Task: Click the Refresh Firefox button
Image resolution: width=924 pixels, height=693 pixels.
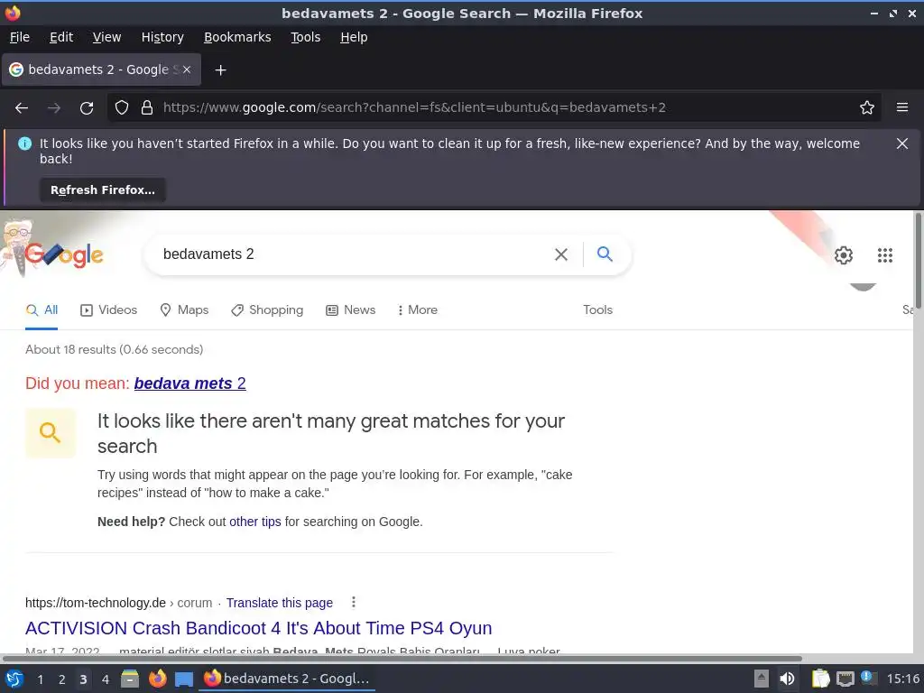Action: (x=103, y=189)
